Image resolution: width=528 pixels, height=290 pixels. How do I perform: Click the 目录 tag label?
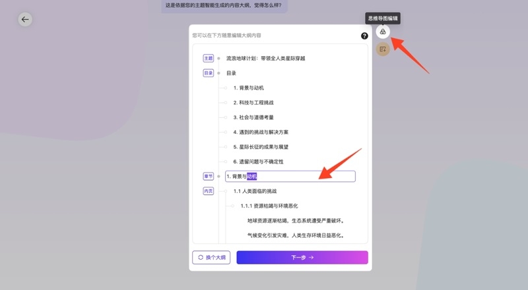209,73
